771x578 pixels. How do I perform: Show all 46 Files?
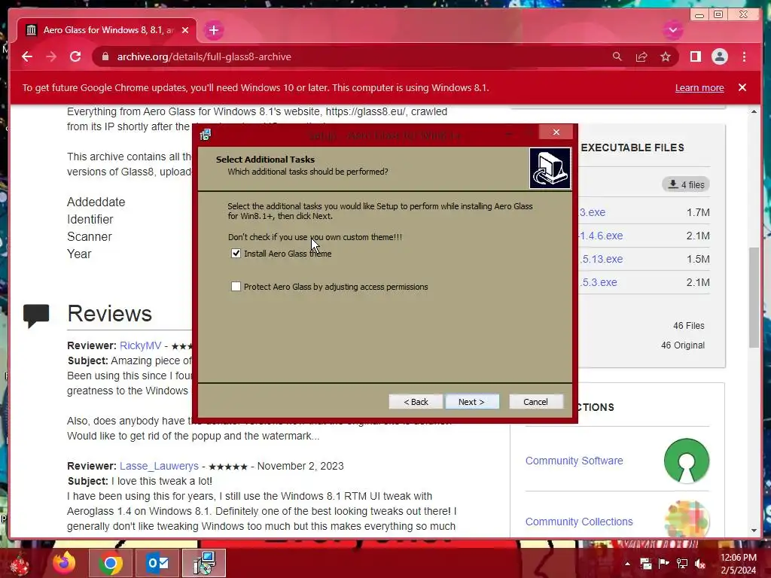pyautogui.click(x=688, y=325)
